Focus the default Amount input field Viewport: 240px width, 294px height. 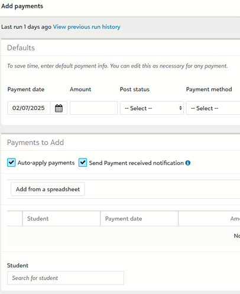[x=93, y=108]
